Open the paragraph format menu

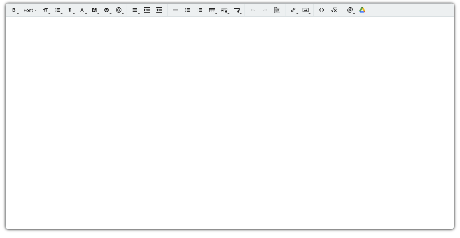click(x=70, y=10)
